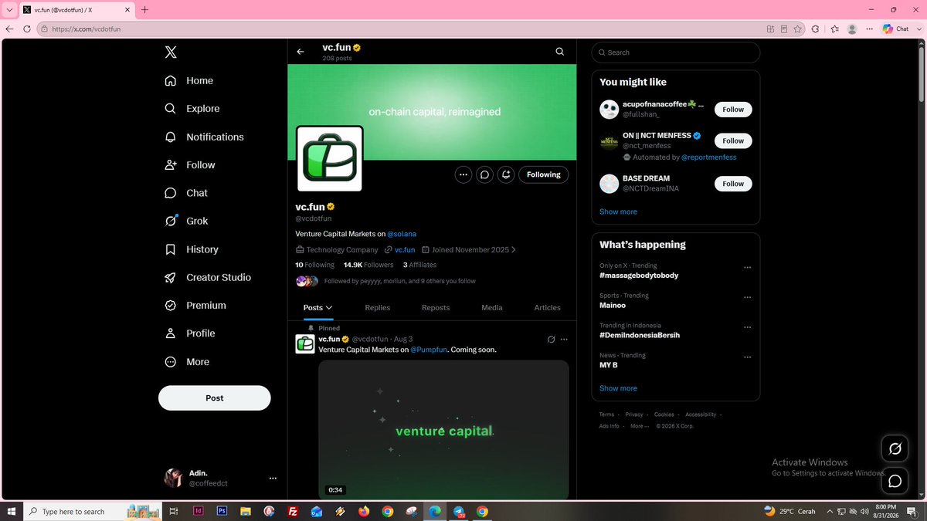Image resolution: width=927 pixels, height=521 pixels.
Task: Message vc.fun via profile chat bubble button
Action: 484,174
